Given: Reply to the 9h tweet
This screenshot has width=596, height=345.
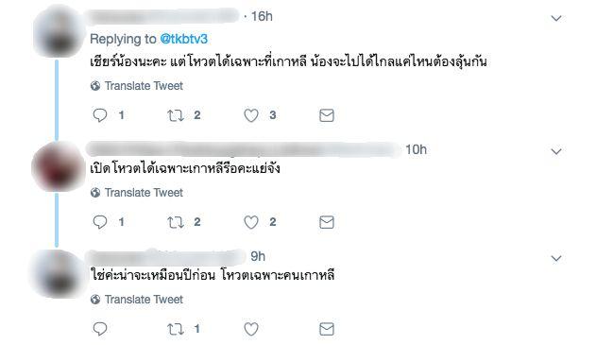Looking at the screenshot, I should coord(100,329).
